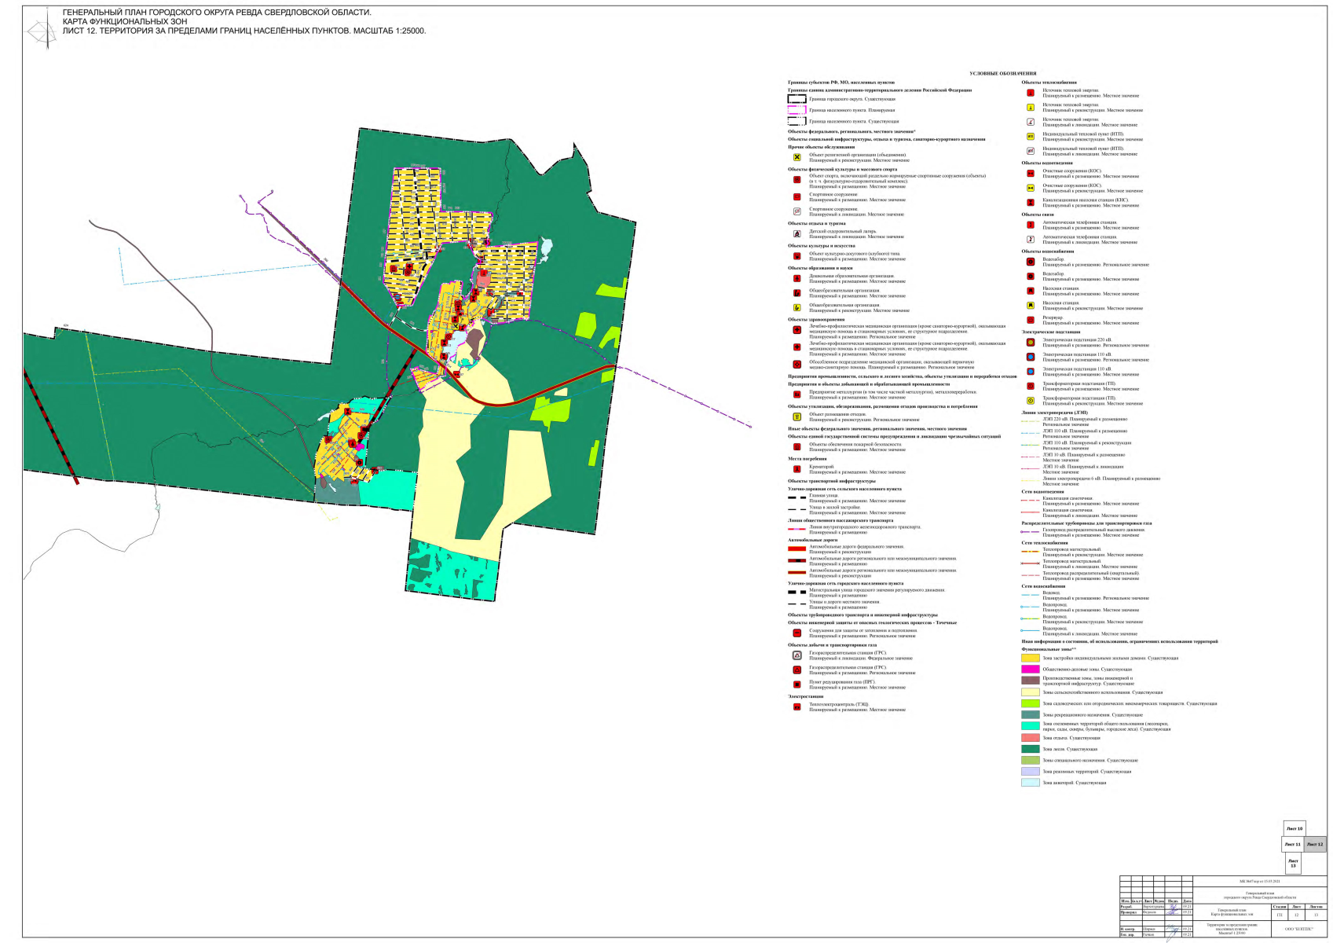Select the 220 kV electrical substation icon
Viewport: 1333px width, 943px height.
point(1031,343)
